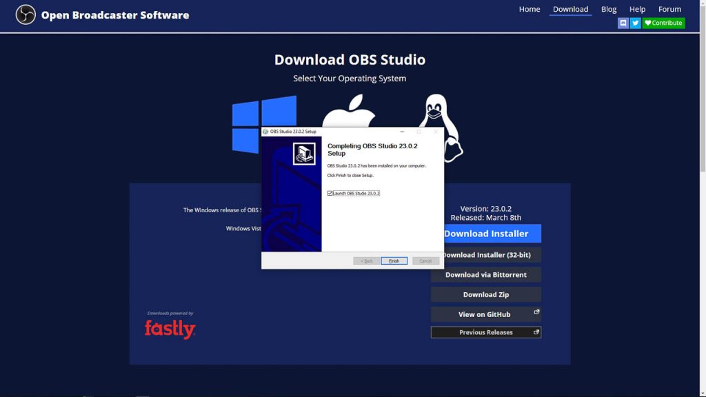Open the Twitter icon in header
This screenshot has height=397, width=706.
click(635, 23)
